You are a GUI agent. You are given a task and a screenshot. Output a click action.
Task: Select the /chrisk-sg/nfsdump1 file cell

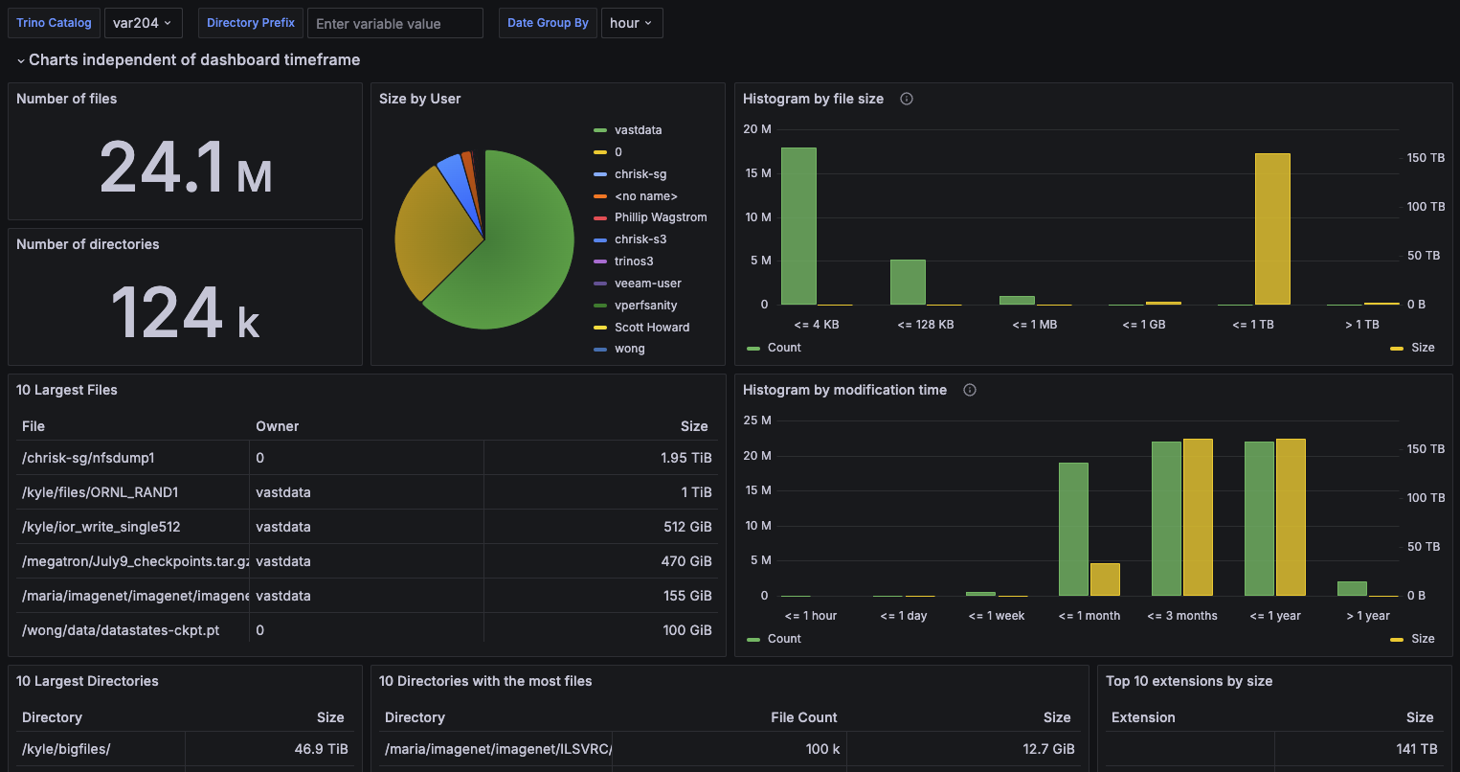click(x=133, y=458)
